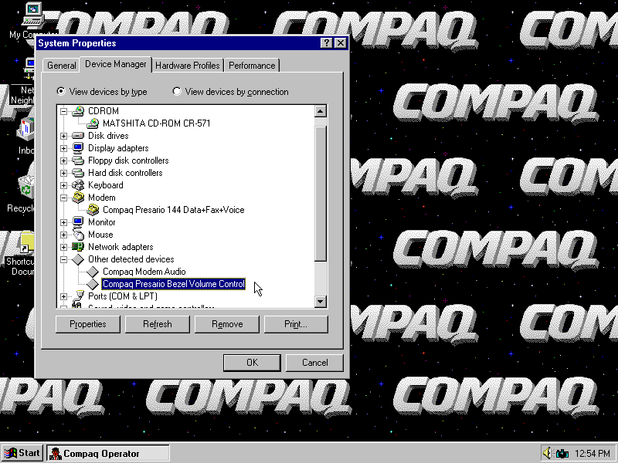The width and height of the screenshot is (618, 463).
Task: Collapse the Other detected devices branch
Action: [63, 259]
